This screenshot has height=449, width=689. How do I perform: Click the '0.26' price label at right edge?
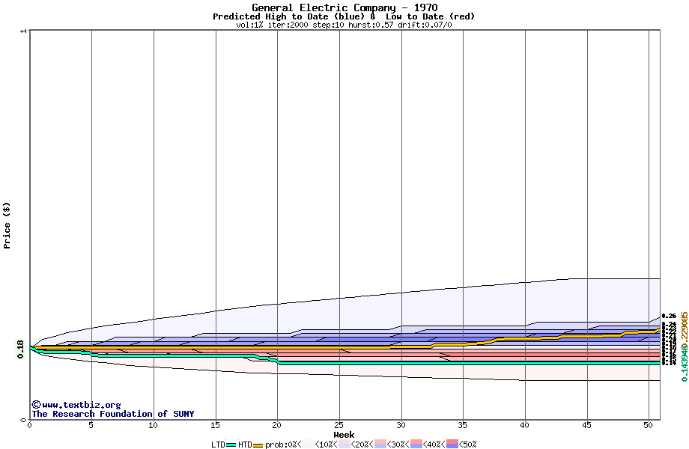pos(669,316)
